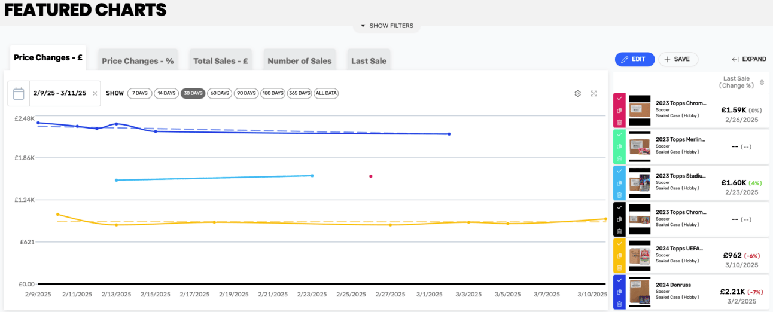Expand the Show Filters dropdown

(x=386, y=26)
